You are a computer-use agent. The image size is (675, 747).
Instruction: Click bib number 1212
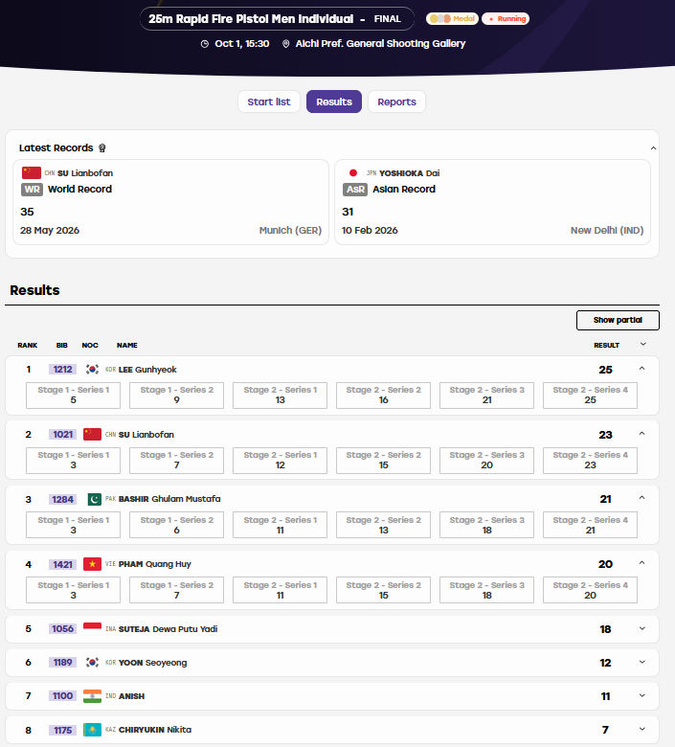click(62, 370)
